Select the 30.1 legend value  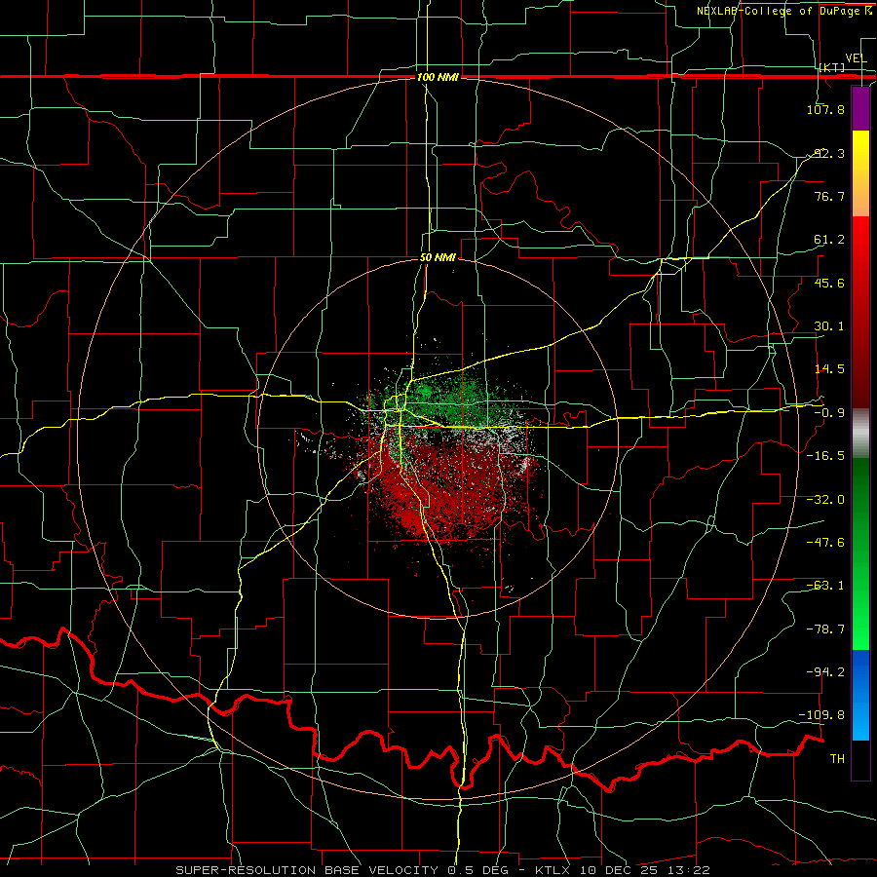click(x=829, y=326)
